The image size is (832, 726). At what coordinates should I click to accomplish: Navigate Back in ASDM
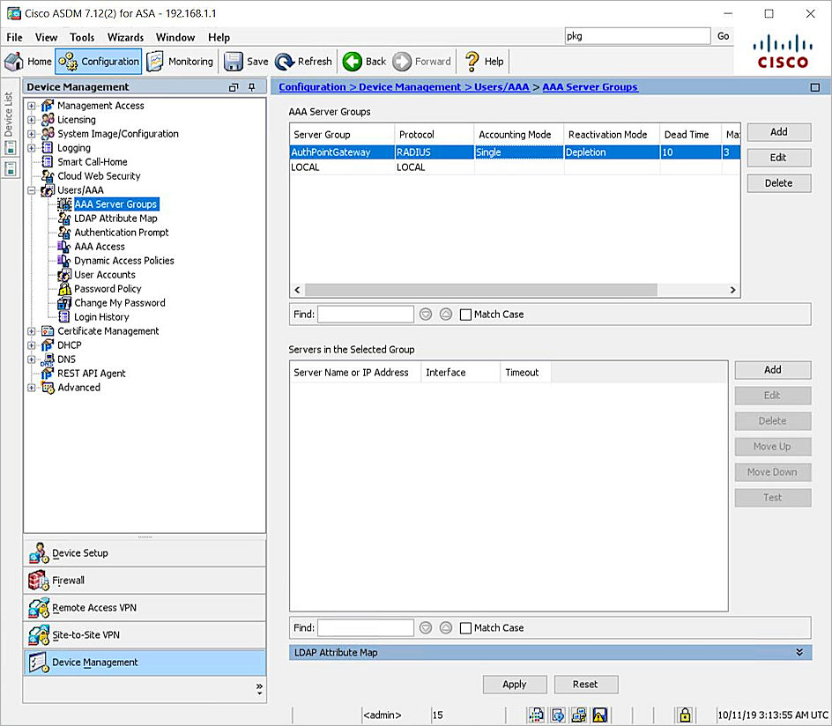tap(364, 61)
